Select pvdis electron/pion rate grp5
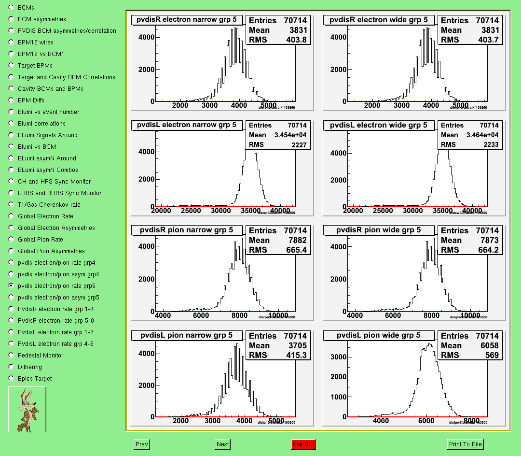Screen dimensions: 521x456 pos(11,285)
